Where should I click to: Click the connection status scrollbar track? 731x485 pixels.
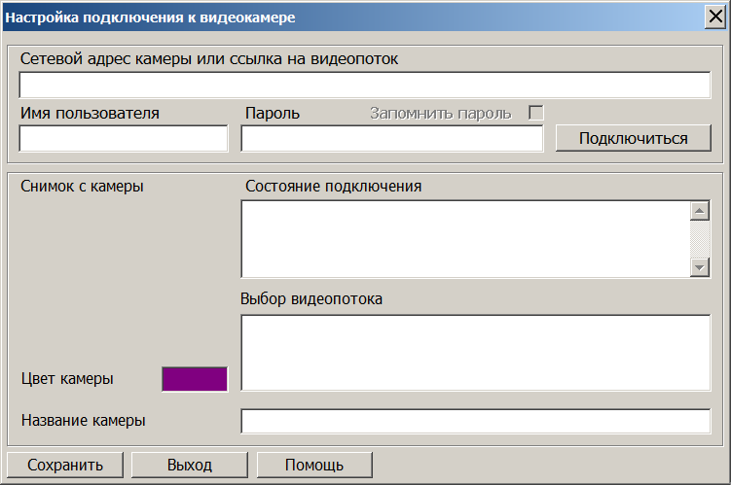coord(699,239)
